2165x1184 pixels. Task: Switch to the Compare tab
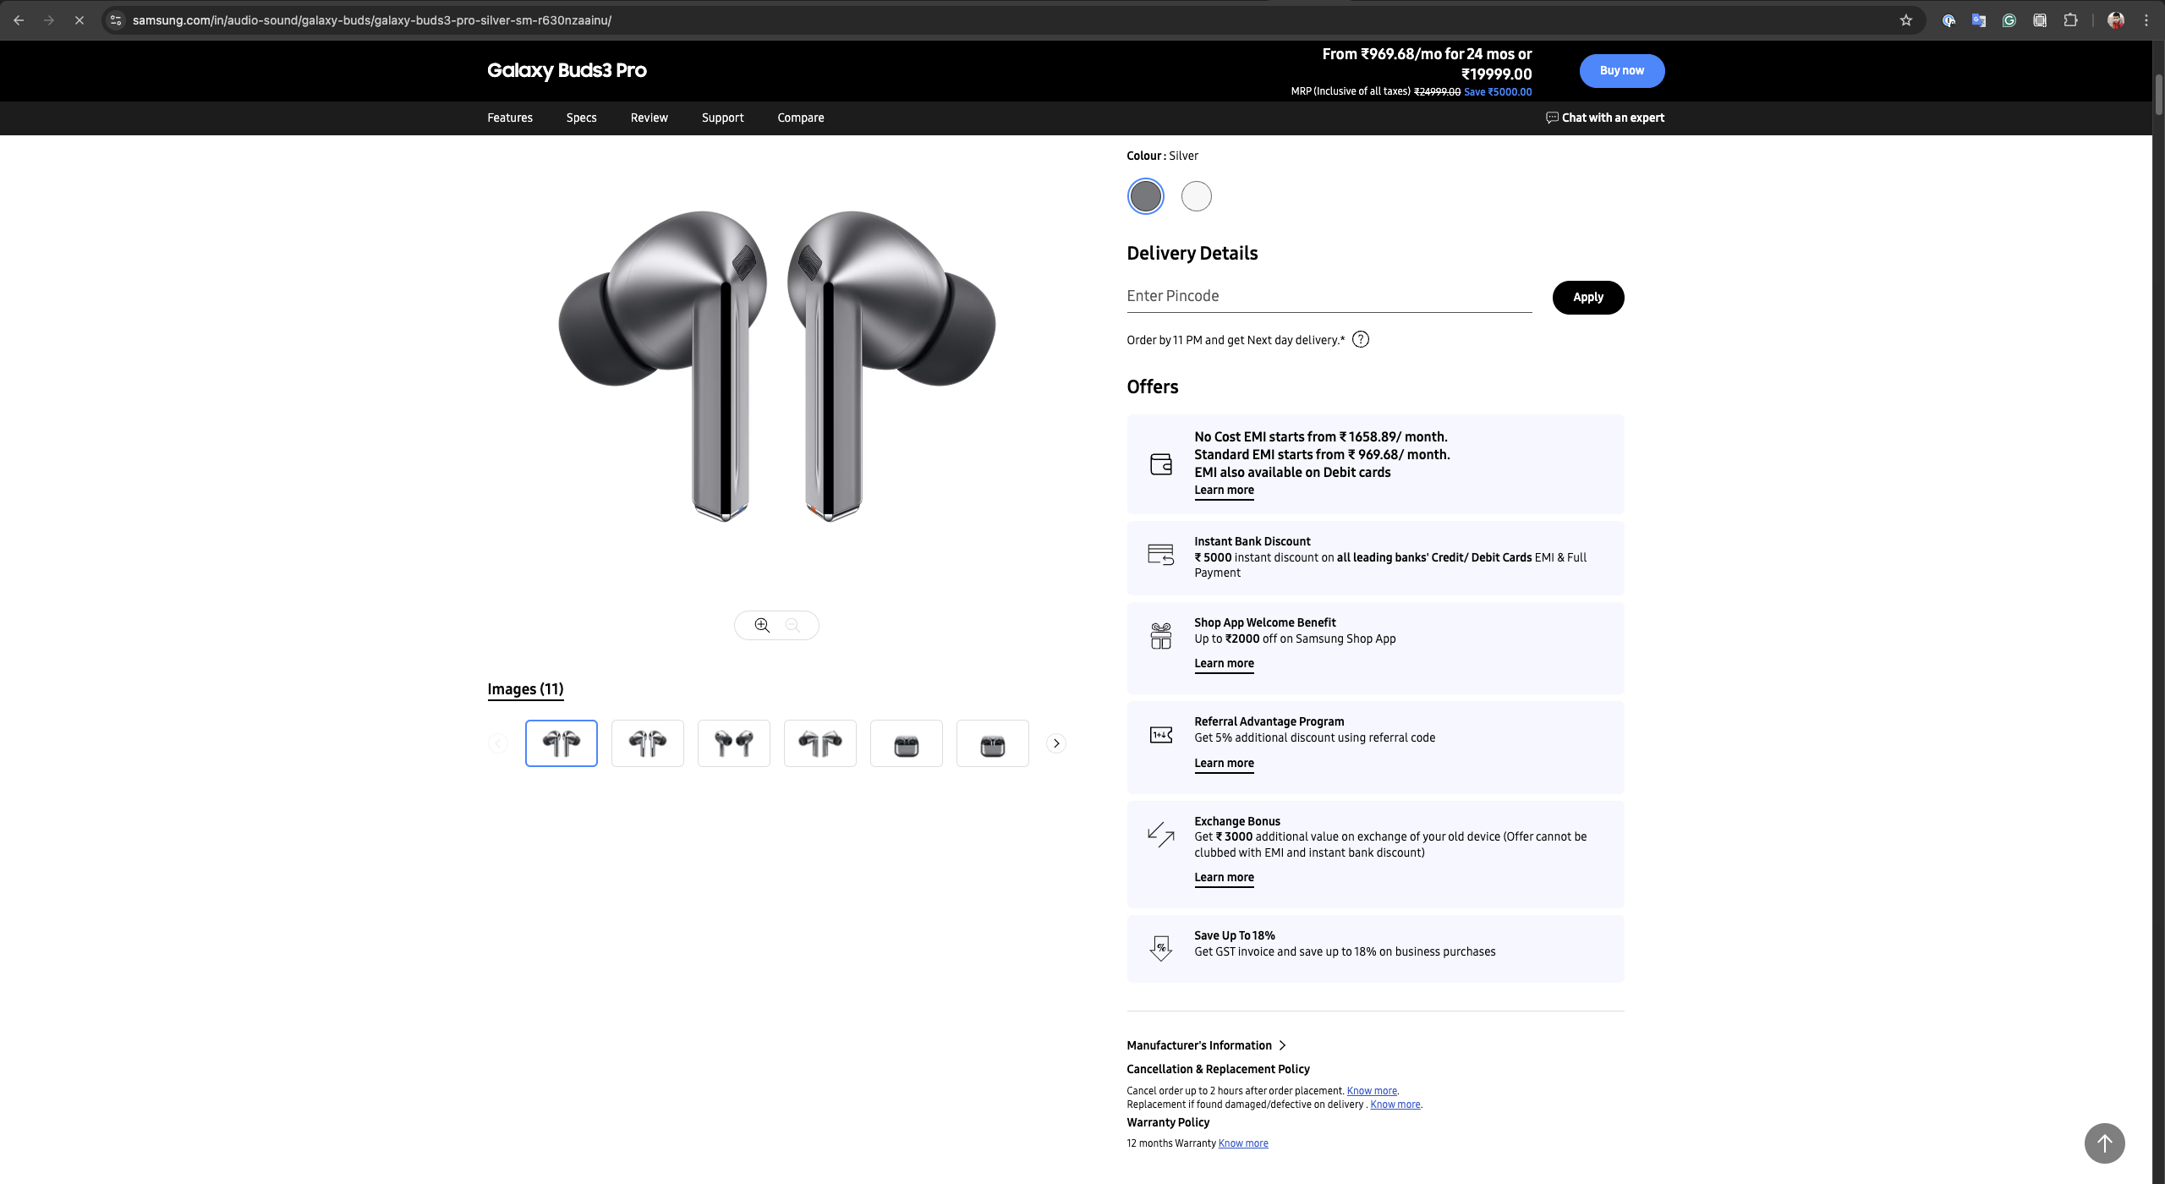[x=800, y=118]
